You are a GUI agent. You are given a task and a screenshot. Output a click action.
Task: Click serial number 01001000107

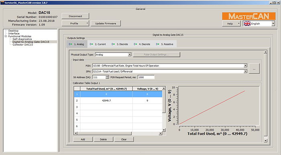coord(48,17)
